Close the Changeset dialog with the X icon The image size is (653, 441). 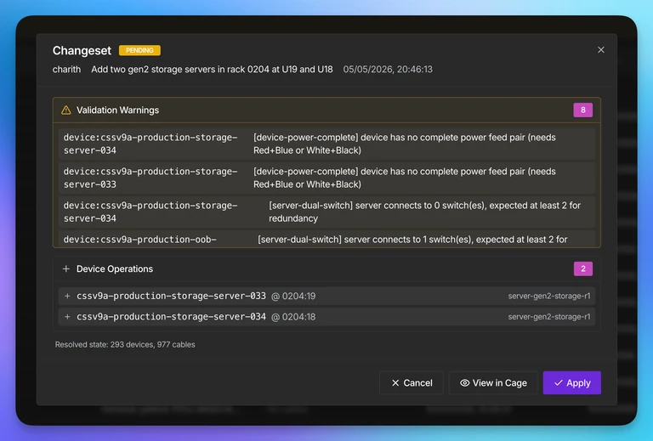click(600, 50)
